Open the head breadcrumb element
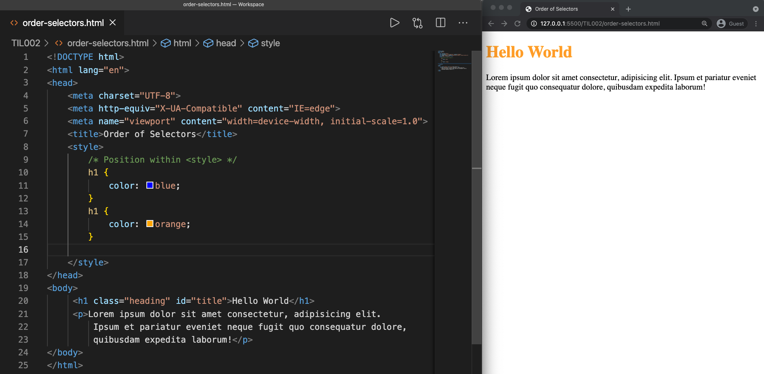The width and height of the screenshot is (764, 374). pos(220,43)
